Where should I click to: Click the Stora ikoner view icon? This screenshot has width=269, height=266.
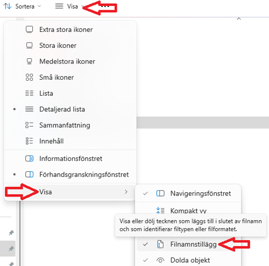(x=29, y=45)
